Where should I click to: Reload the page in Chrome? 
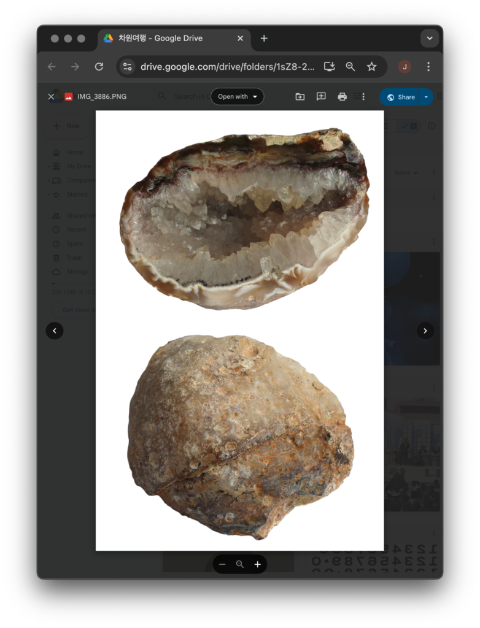(99, 67)
